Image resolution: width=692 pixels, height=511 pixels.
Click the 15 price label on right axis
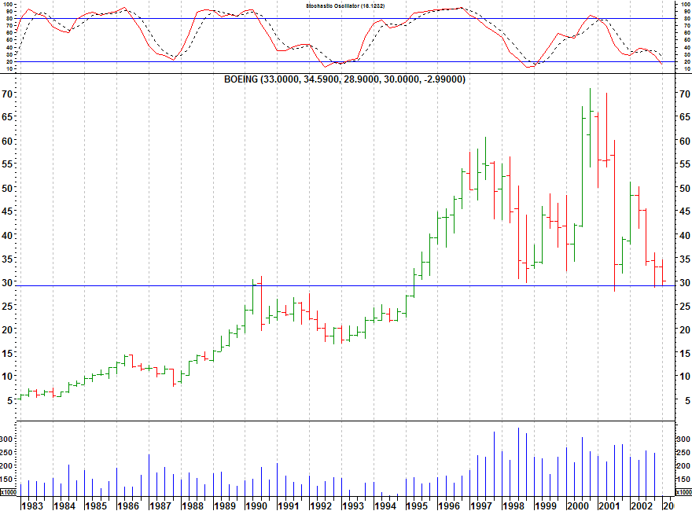coord(685,353)
